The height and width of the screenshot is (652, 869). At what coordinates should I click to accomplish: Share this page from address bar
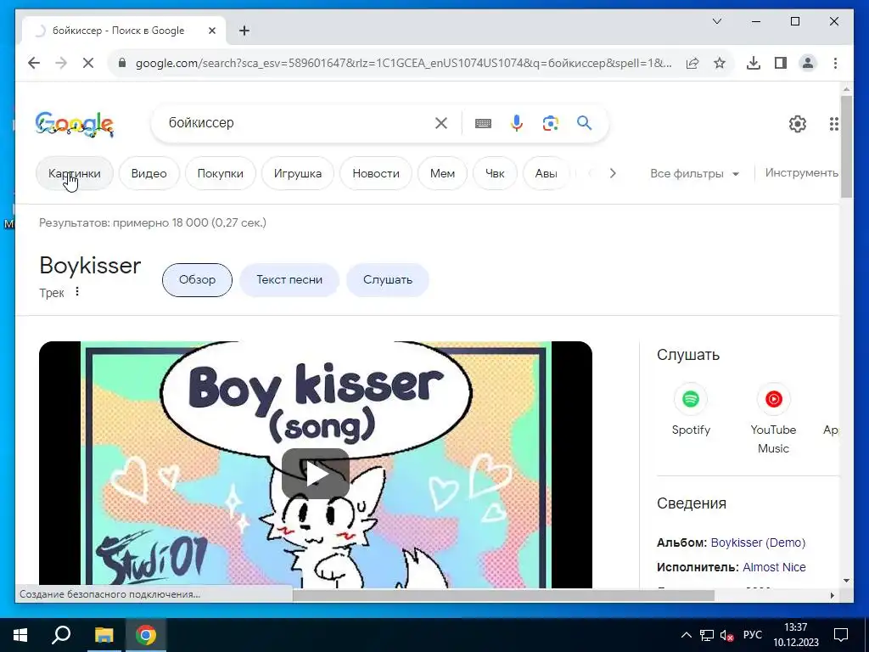(692, 63)
